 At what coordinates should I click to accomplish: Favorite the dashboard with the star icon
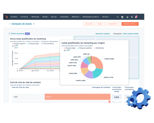tap(9, 24)
